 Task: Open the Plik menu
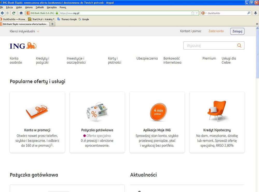point(2,7)
